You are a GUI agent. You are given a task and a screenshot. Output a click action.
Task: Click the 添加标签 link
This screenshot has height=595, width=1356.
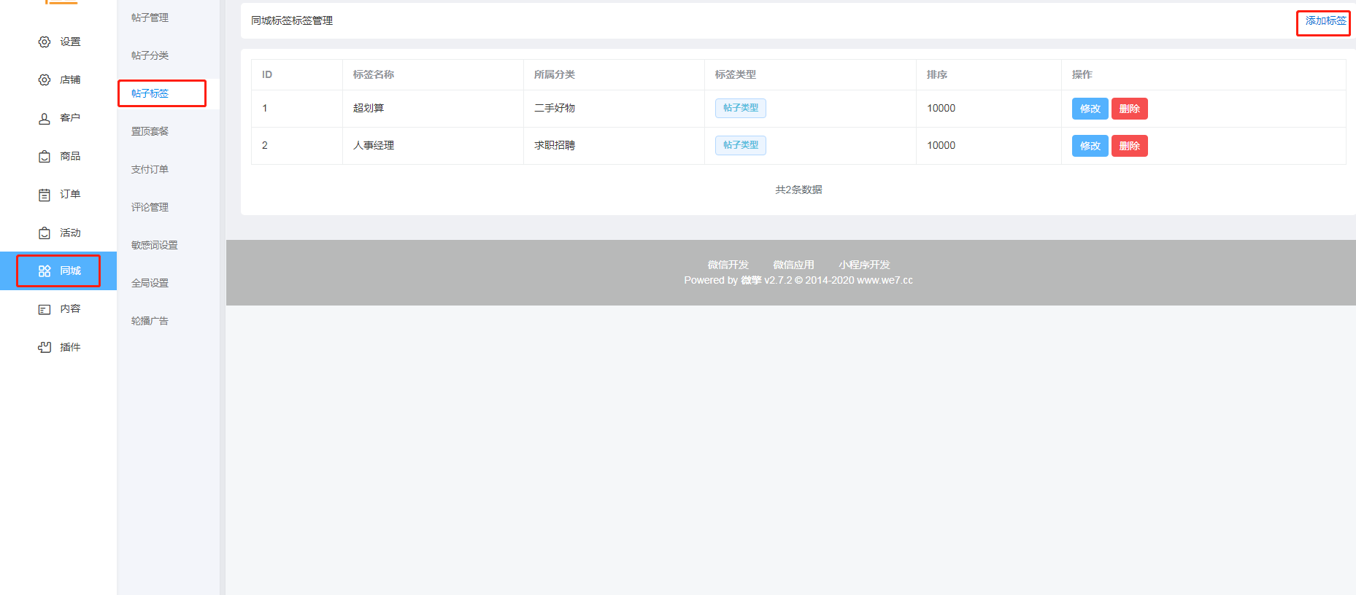click(1325, 21)
